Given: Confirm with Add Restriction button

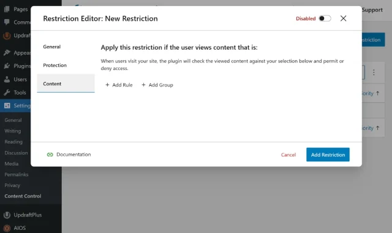Looking at the screenshot, I should click(x=328, y=155).
